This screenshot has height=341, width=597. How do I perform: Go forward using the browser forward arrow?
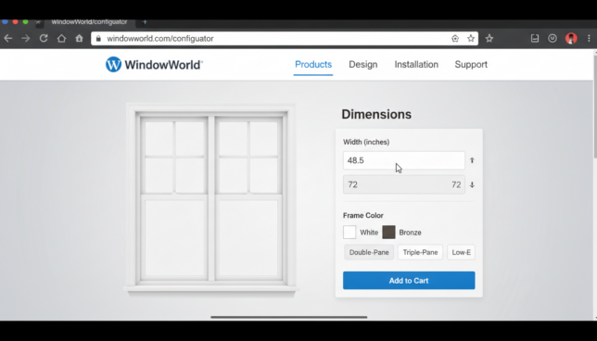(x=26, y=38)
